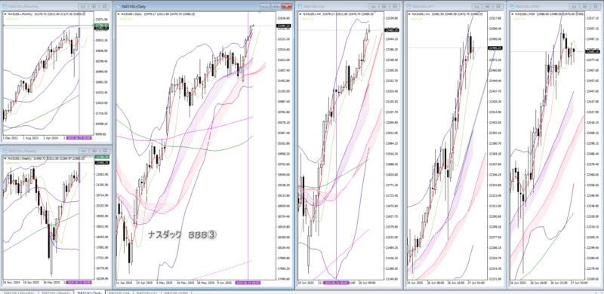
Task: Click the chart icon in Daily window title bar
Action: [x=119, y=6]
